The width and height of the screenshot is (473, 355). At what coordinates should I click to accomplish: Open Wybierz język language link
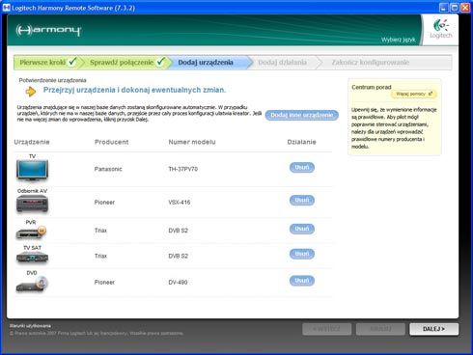tap(398, 40)
